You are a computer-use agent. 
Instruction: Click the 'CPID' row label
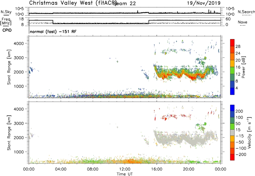pyautogui.click(x=7, y=30)
